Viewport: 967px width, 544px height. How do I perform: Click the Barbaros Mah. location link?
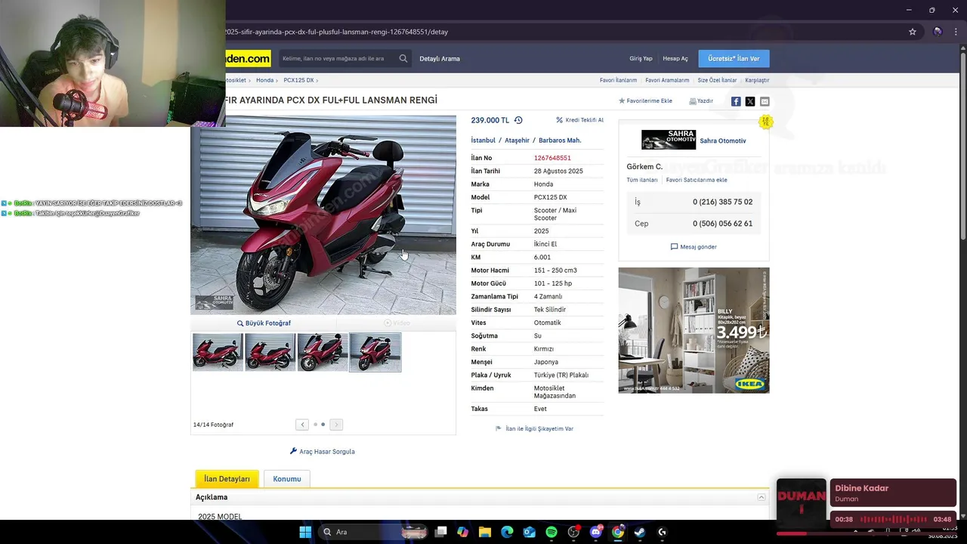[x=560, y=141]
